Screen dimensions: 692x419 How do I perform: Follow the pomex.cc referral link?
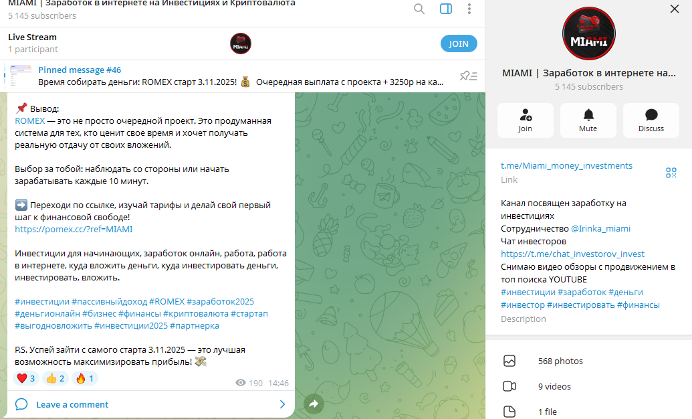click(x=74, y=229)
